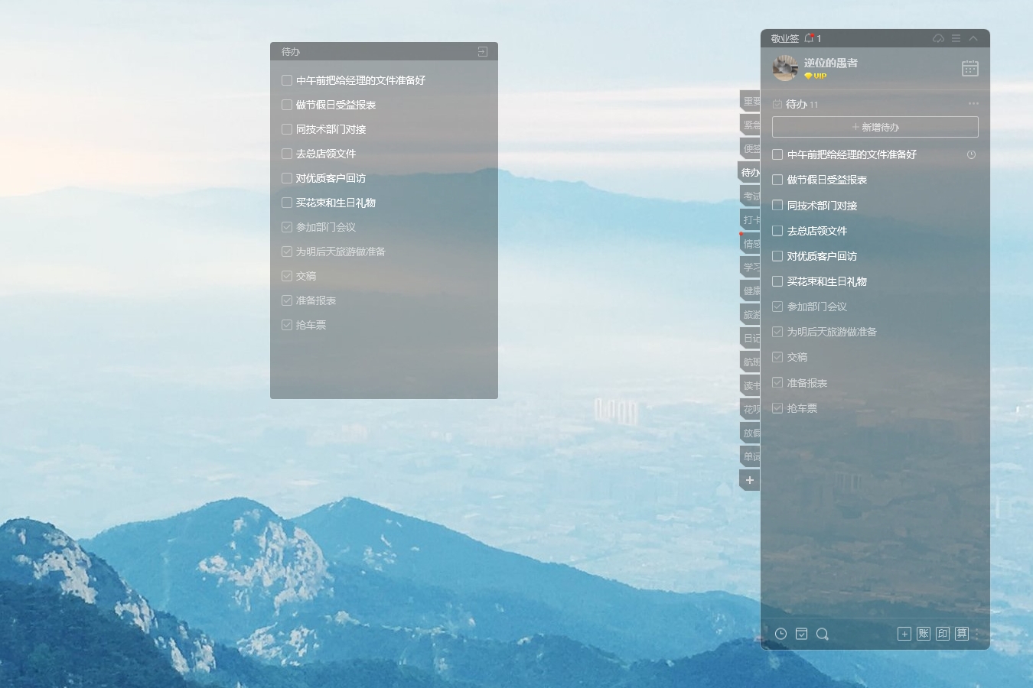
Task: Check 做节假日受益报表 in floating 待办 widget
Action: pos(287,105)
